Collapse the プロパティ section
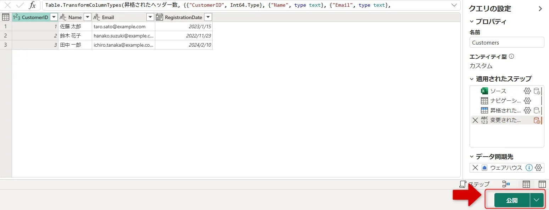The width and height of the screenshot is (549, 210). coord(472,21)
